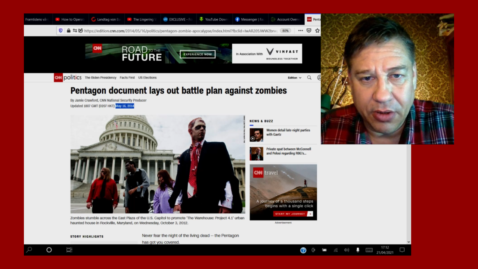Click the padlock site security icon
Screen dimensions: 478x269
pyautogui.click(x=69, y=31)
